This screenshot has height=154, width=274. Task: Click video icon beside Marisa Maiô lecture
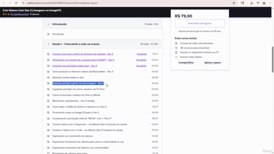click(x=48, y=72)
